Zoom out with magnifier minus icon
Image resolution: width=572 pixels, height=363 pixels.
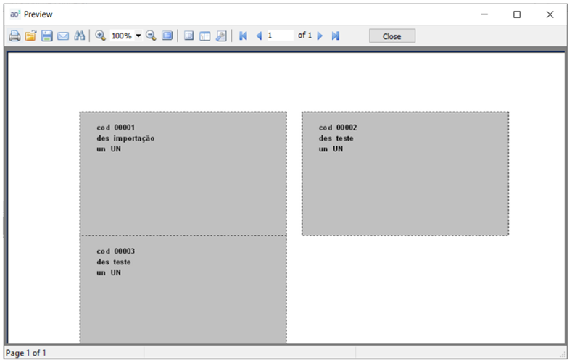pos(151,36)
